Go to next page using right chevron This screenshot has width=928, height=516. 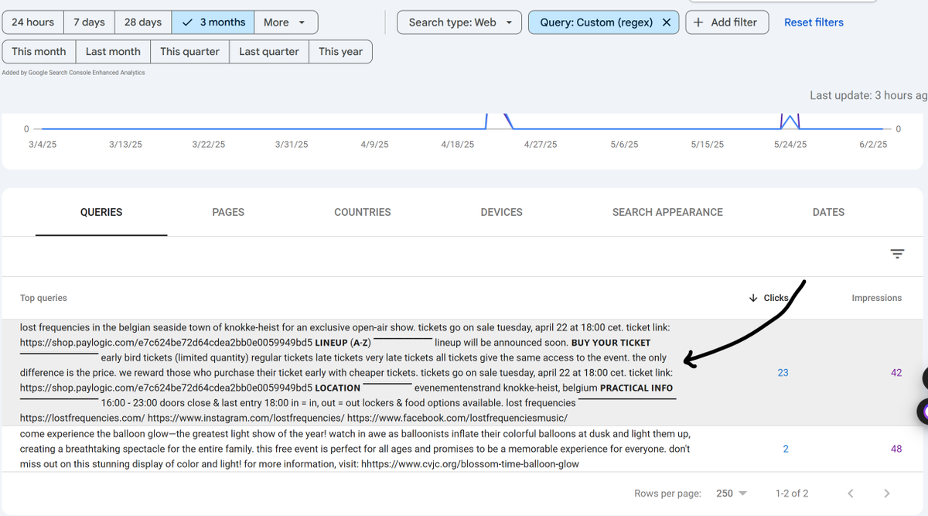coord(886,493)
